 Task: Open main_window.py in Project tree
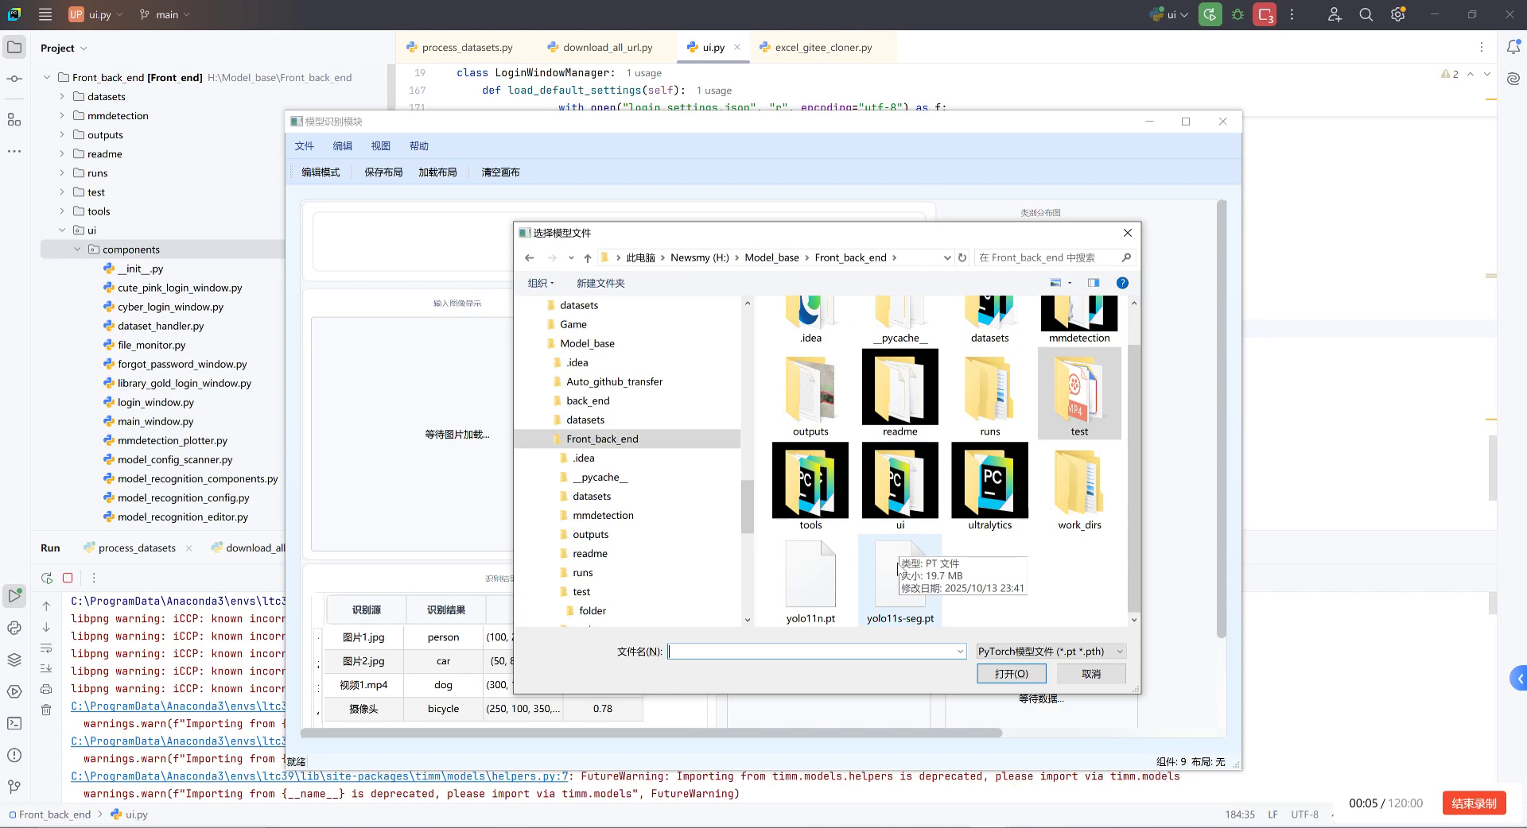tap(155, 421)
